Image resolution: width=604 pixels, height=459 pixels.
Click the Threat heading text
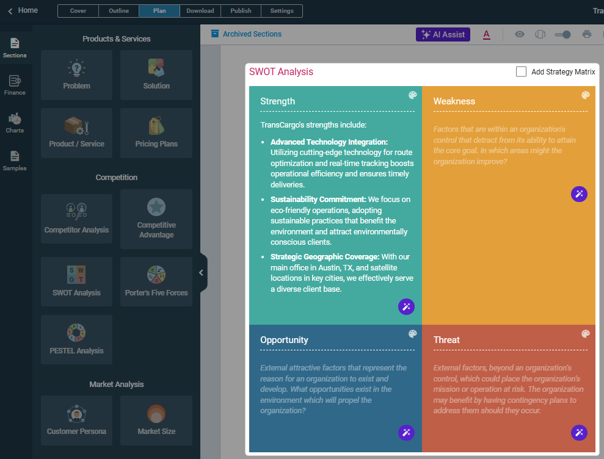(446, 340)
